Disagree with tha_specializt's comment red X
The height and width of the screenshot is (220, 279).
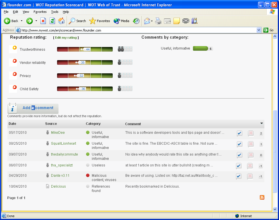pos(250,166)
